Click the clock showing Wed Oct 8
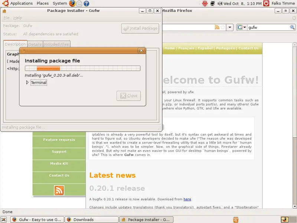 coord(242,3)
